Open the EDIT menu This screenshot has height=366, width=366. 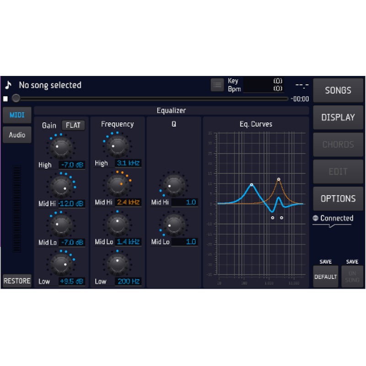338,172
